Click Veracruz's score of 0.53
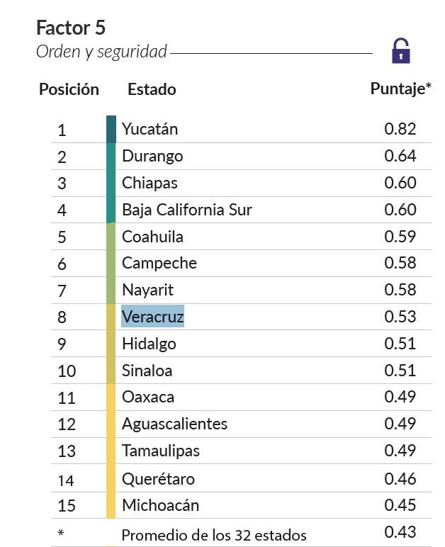This screenshot has width=445, height=547. point(400,316)
